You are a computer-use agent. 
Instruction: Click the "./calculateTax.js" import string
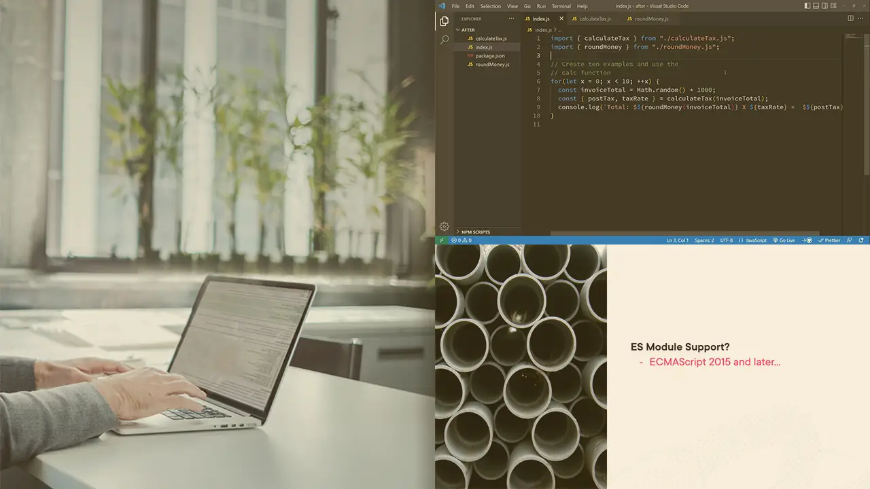pos(695,39)
